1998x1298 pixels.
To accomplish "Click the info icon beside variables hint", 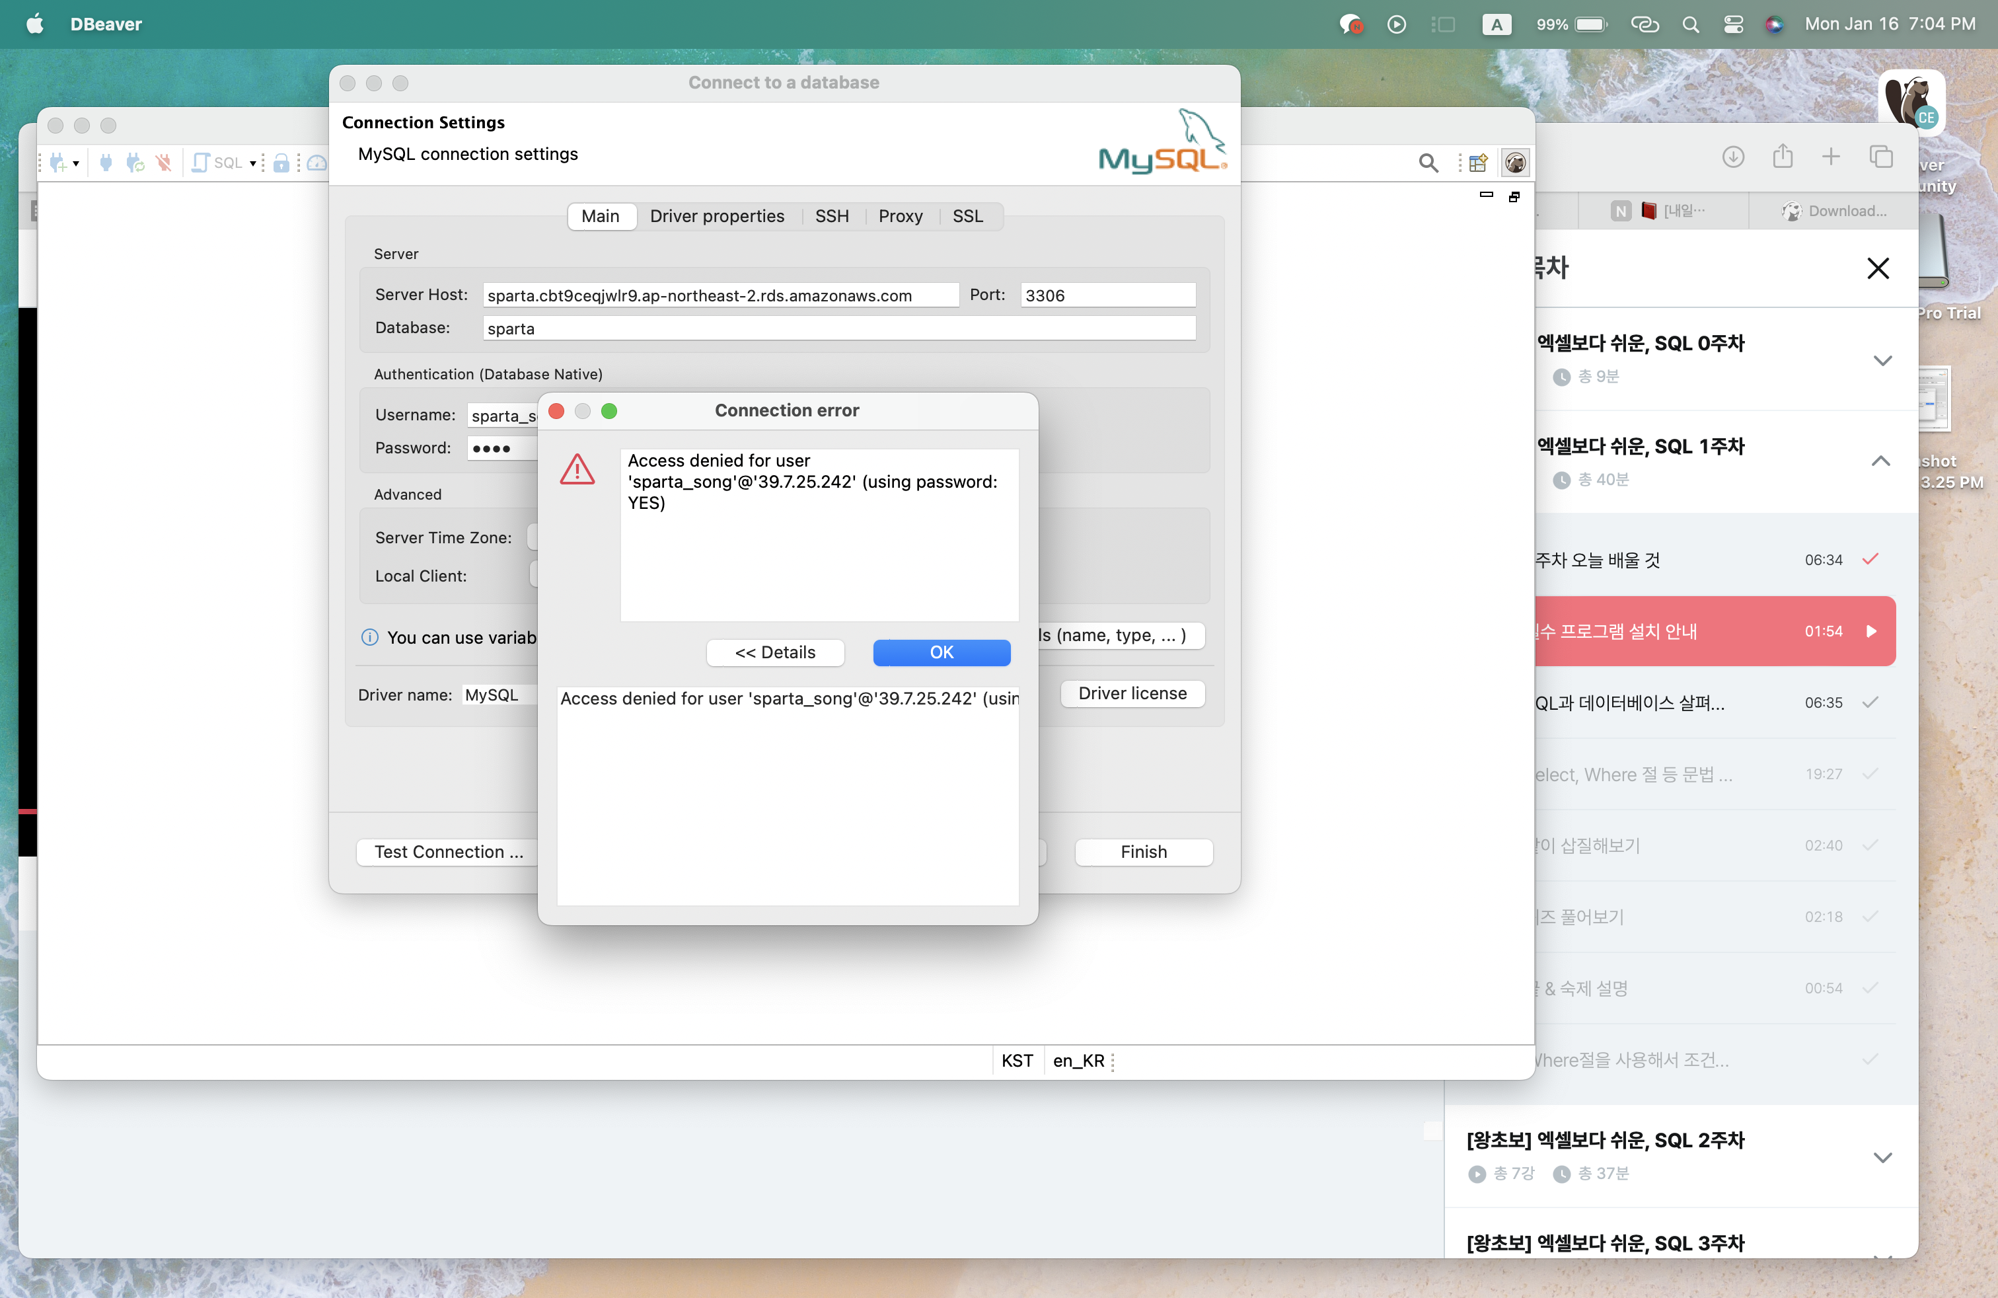I will (369, 637).
